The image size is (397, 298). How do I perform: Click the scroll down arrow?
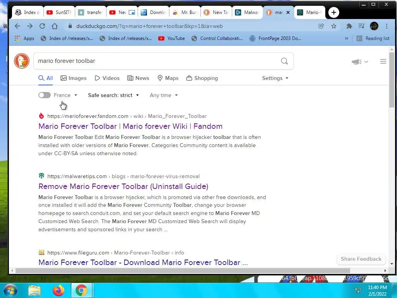coord(392,264)
